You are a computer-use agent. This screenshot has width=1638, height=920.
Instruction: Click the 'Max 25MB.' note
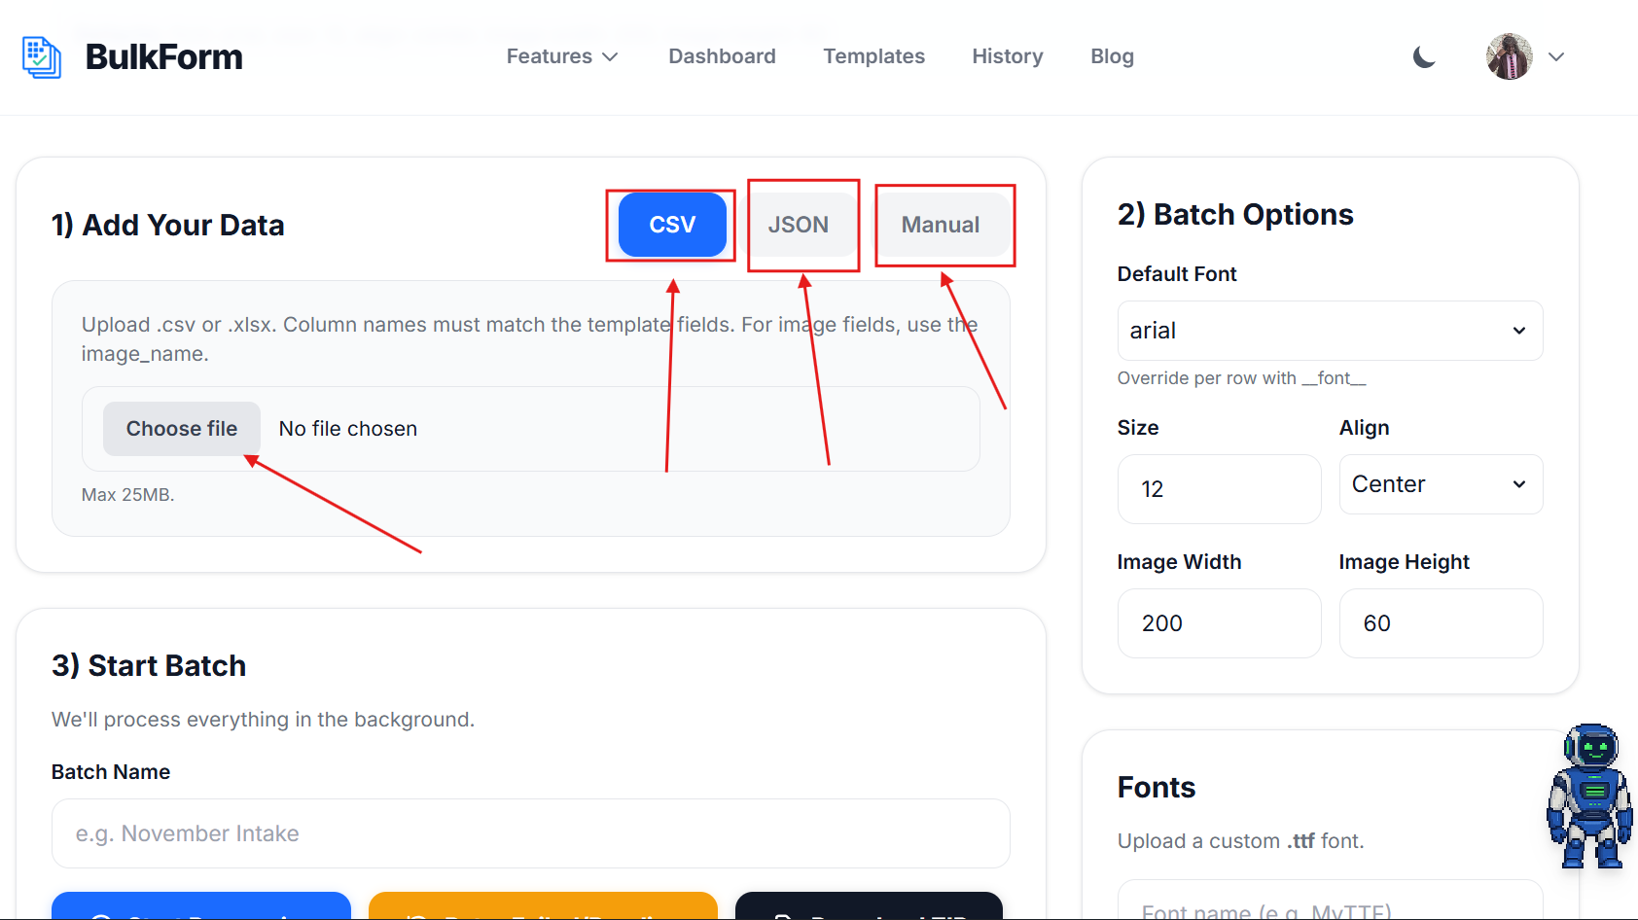[x=128, y=495]
